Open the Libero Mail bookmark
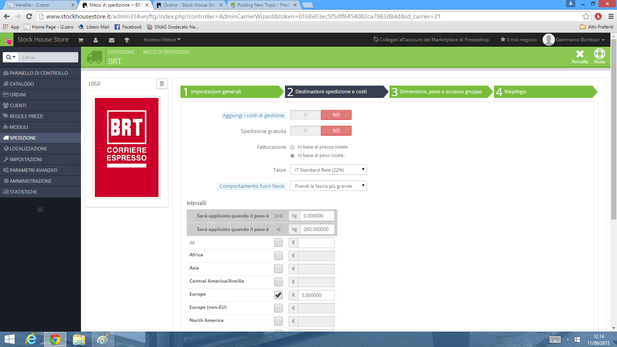 pos(94,27)
